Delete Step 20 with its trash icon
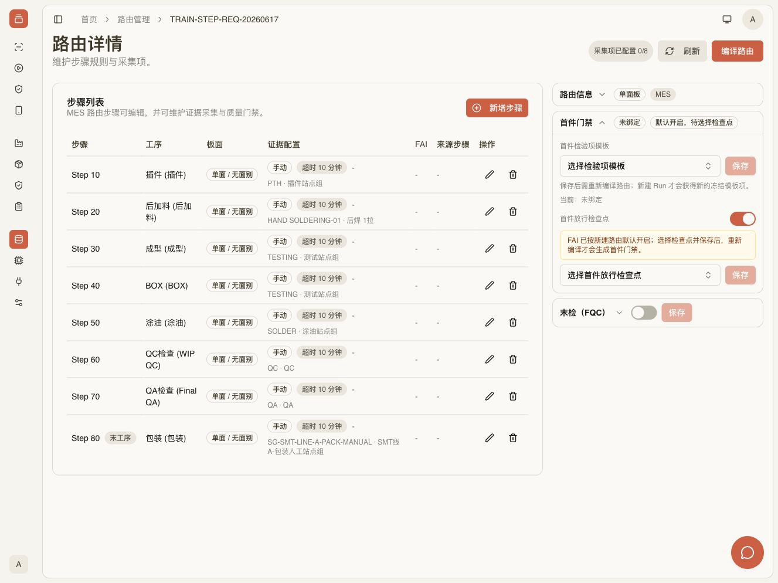The width and height of the screenshot is (778, 583). (513, 212)
